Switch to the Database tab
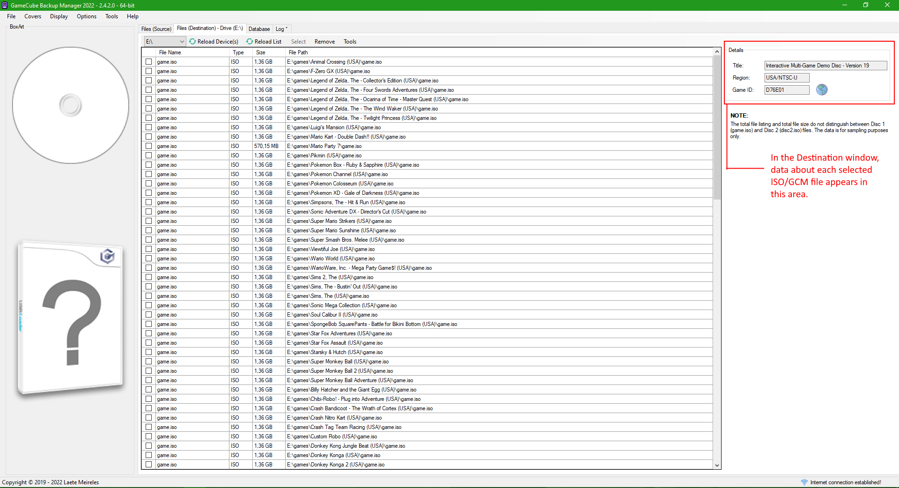 tap(259, 29)
